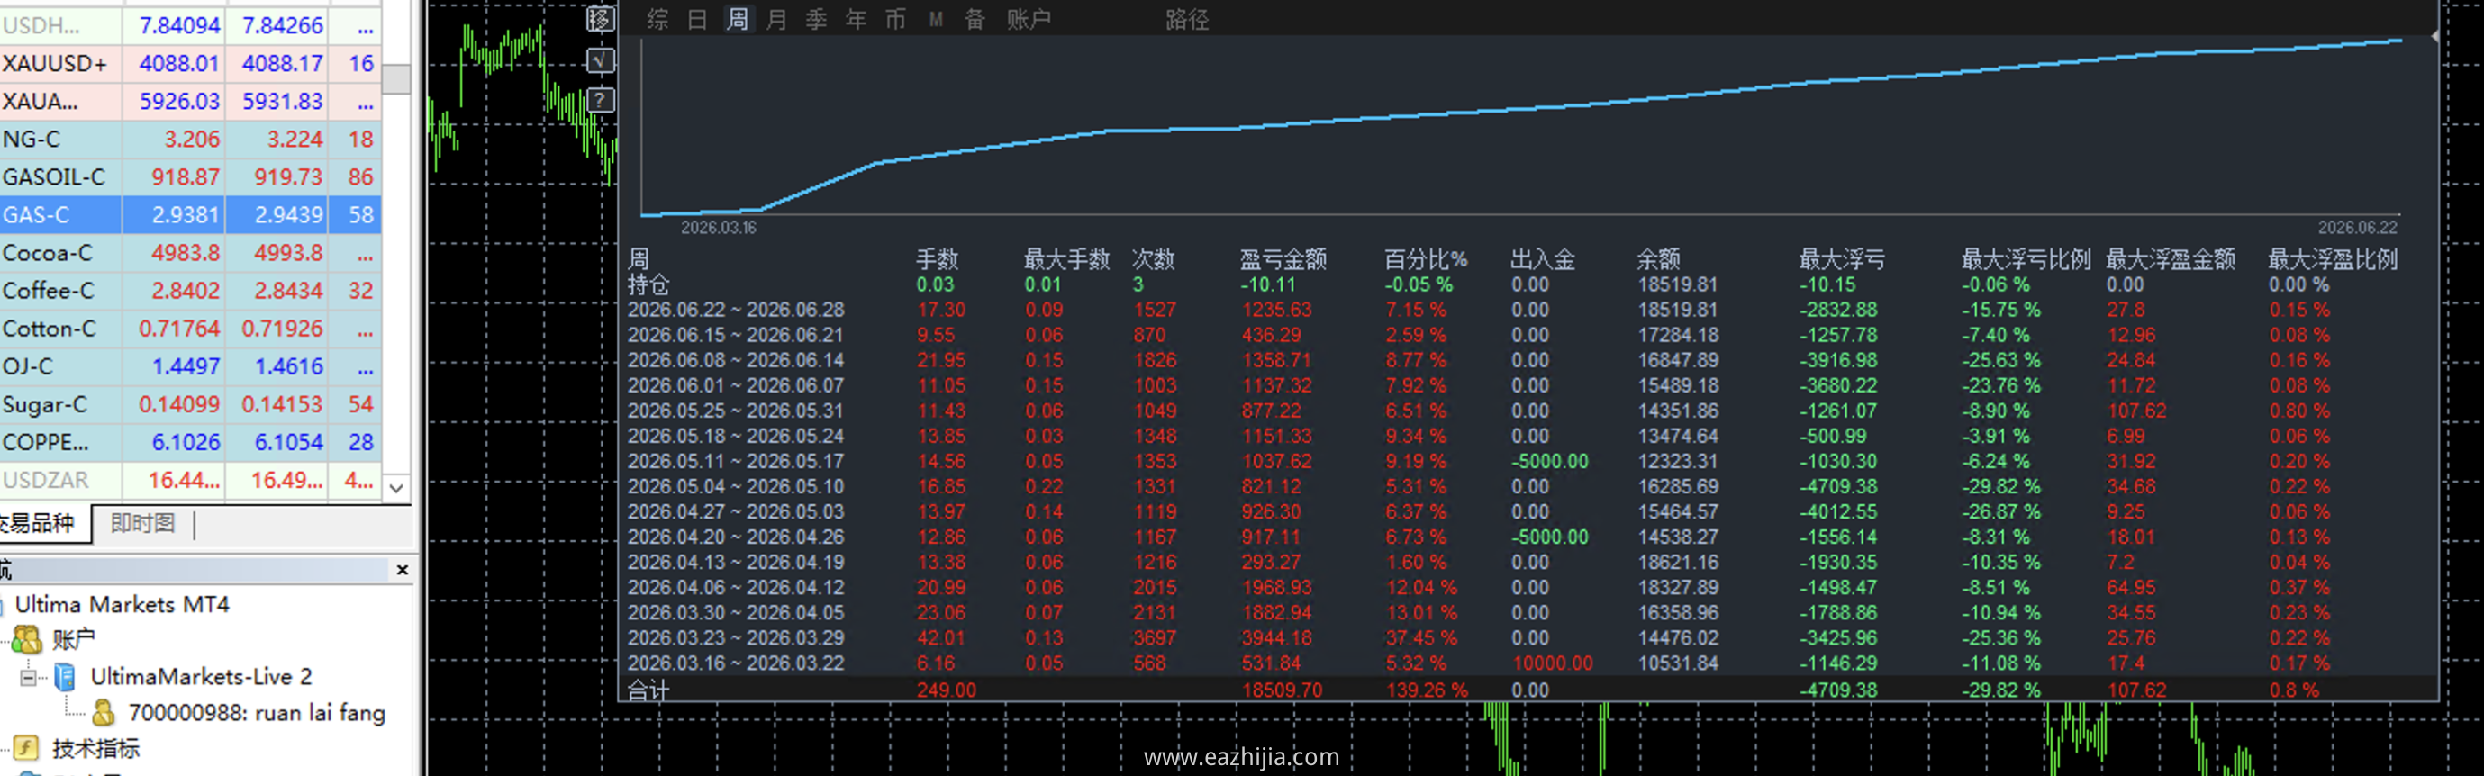This screenshot has width=2484, height=776.
Task: Click the total profit value 18509.70
Action: [x=1282, y=690]
